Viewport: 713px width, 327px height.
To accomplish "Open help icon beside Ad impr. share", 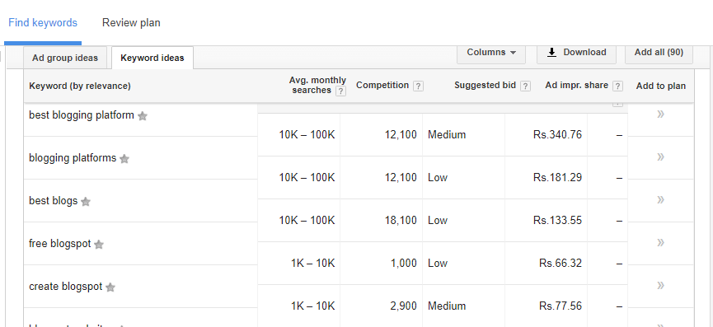I will click(617, 86).
